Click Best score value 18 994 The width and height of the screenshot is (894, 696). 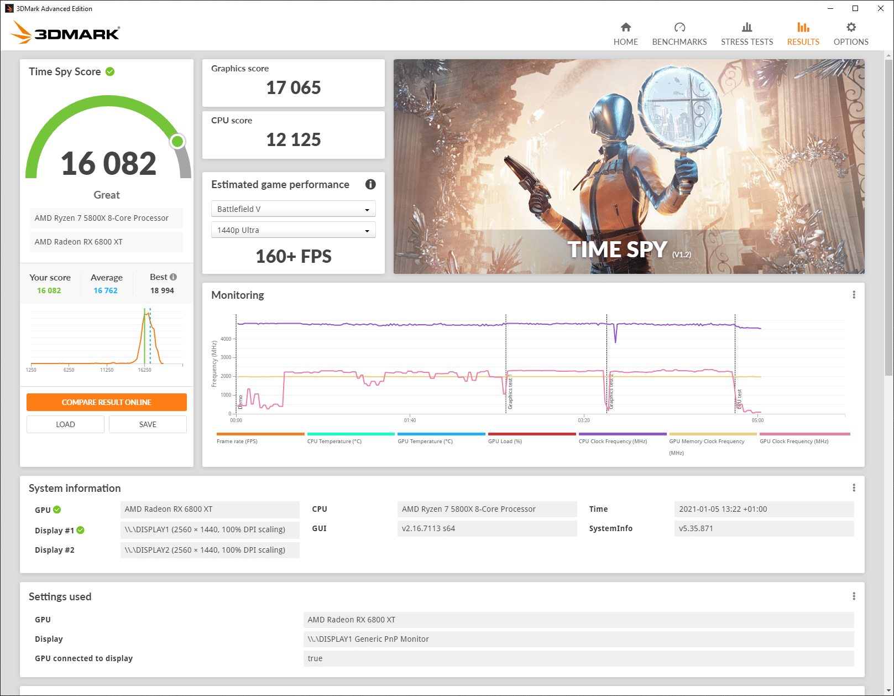pyautogui.click(x=162, y=290)
